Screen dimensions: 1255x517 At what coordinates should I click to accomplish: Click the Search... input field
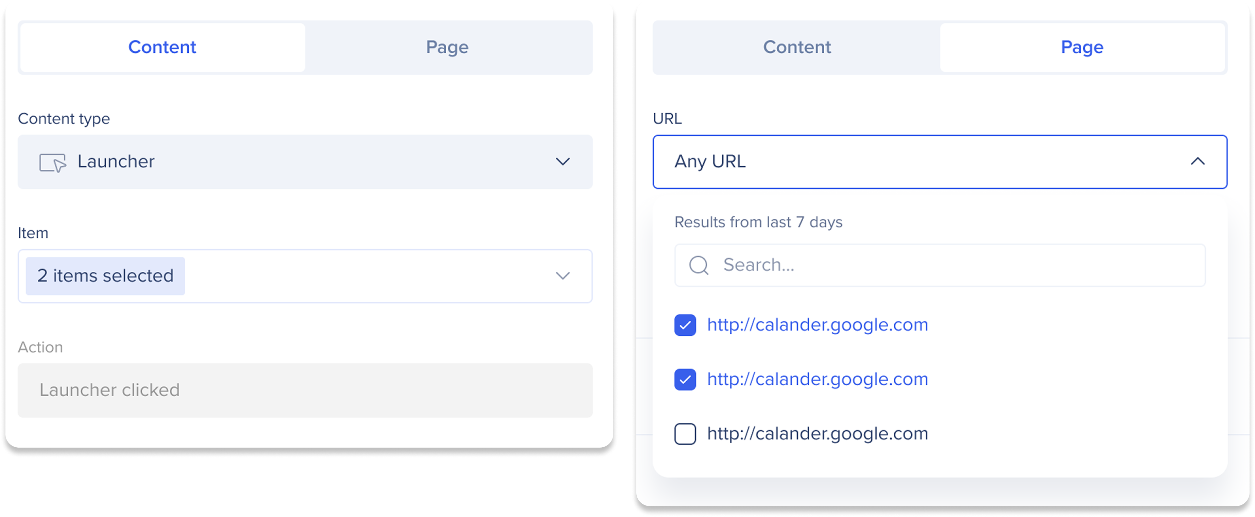[x=940, y=266]
